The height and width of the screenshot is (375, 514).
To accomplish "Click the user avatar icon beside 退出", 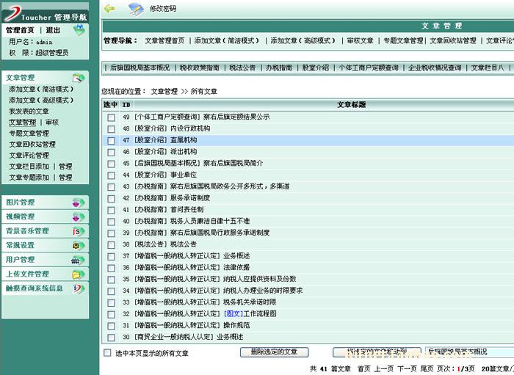I will [79, 30].
